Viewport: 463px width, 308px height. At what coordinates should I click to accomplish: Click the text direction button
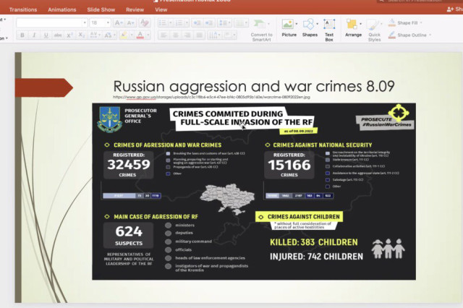point(214,35)
